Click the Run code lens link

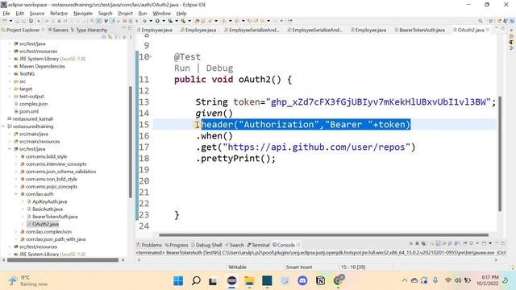point(182,68)
